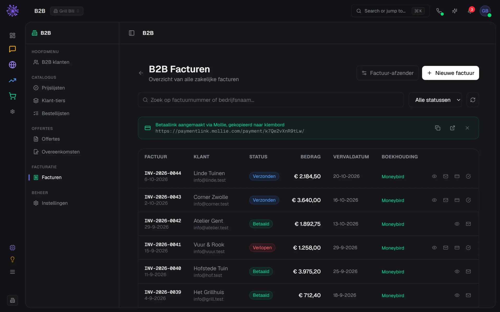
Task: View invoice INV-2026-0039 with eye icon
Action: [x=457, y=295]
